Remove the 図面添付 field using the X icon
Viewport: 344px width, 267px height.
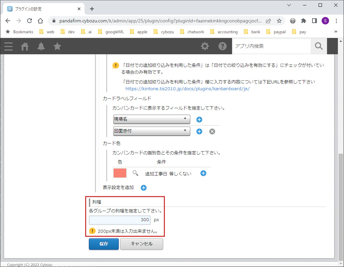tap(212, 131)
